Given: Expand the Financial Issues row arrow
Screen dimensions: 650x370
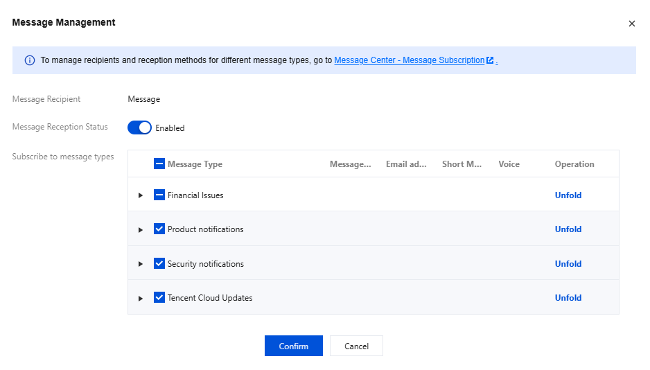Looking at the screenshot, I should (x=141, y=195).
